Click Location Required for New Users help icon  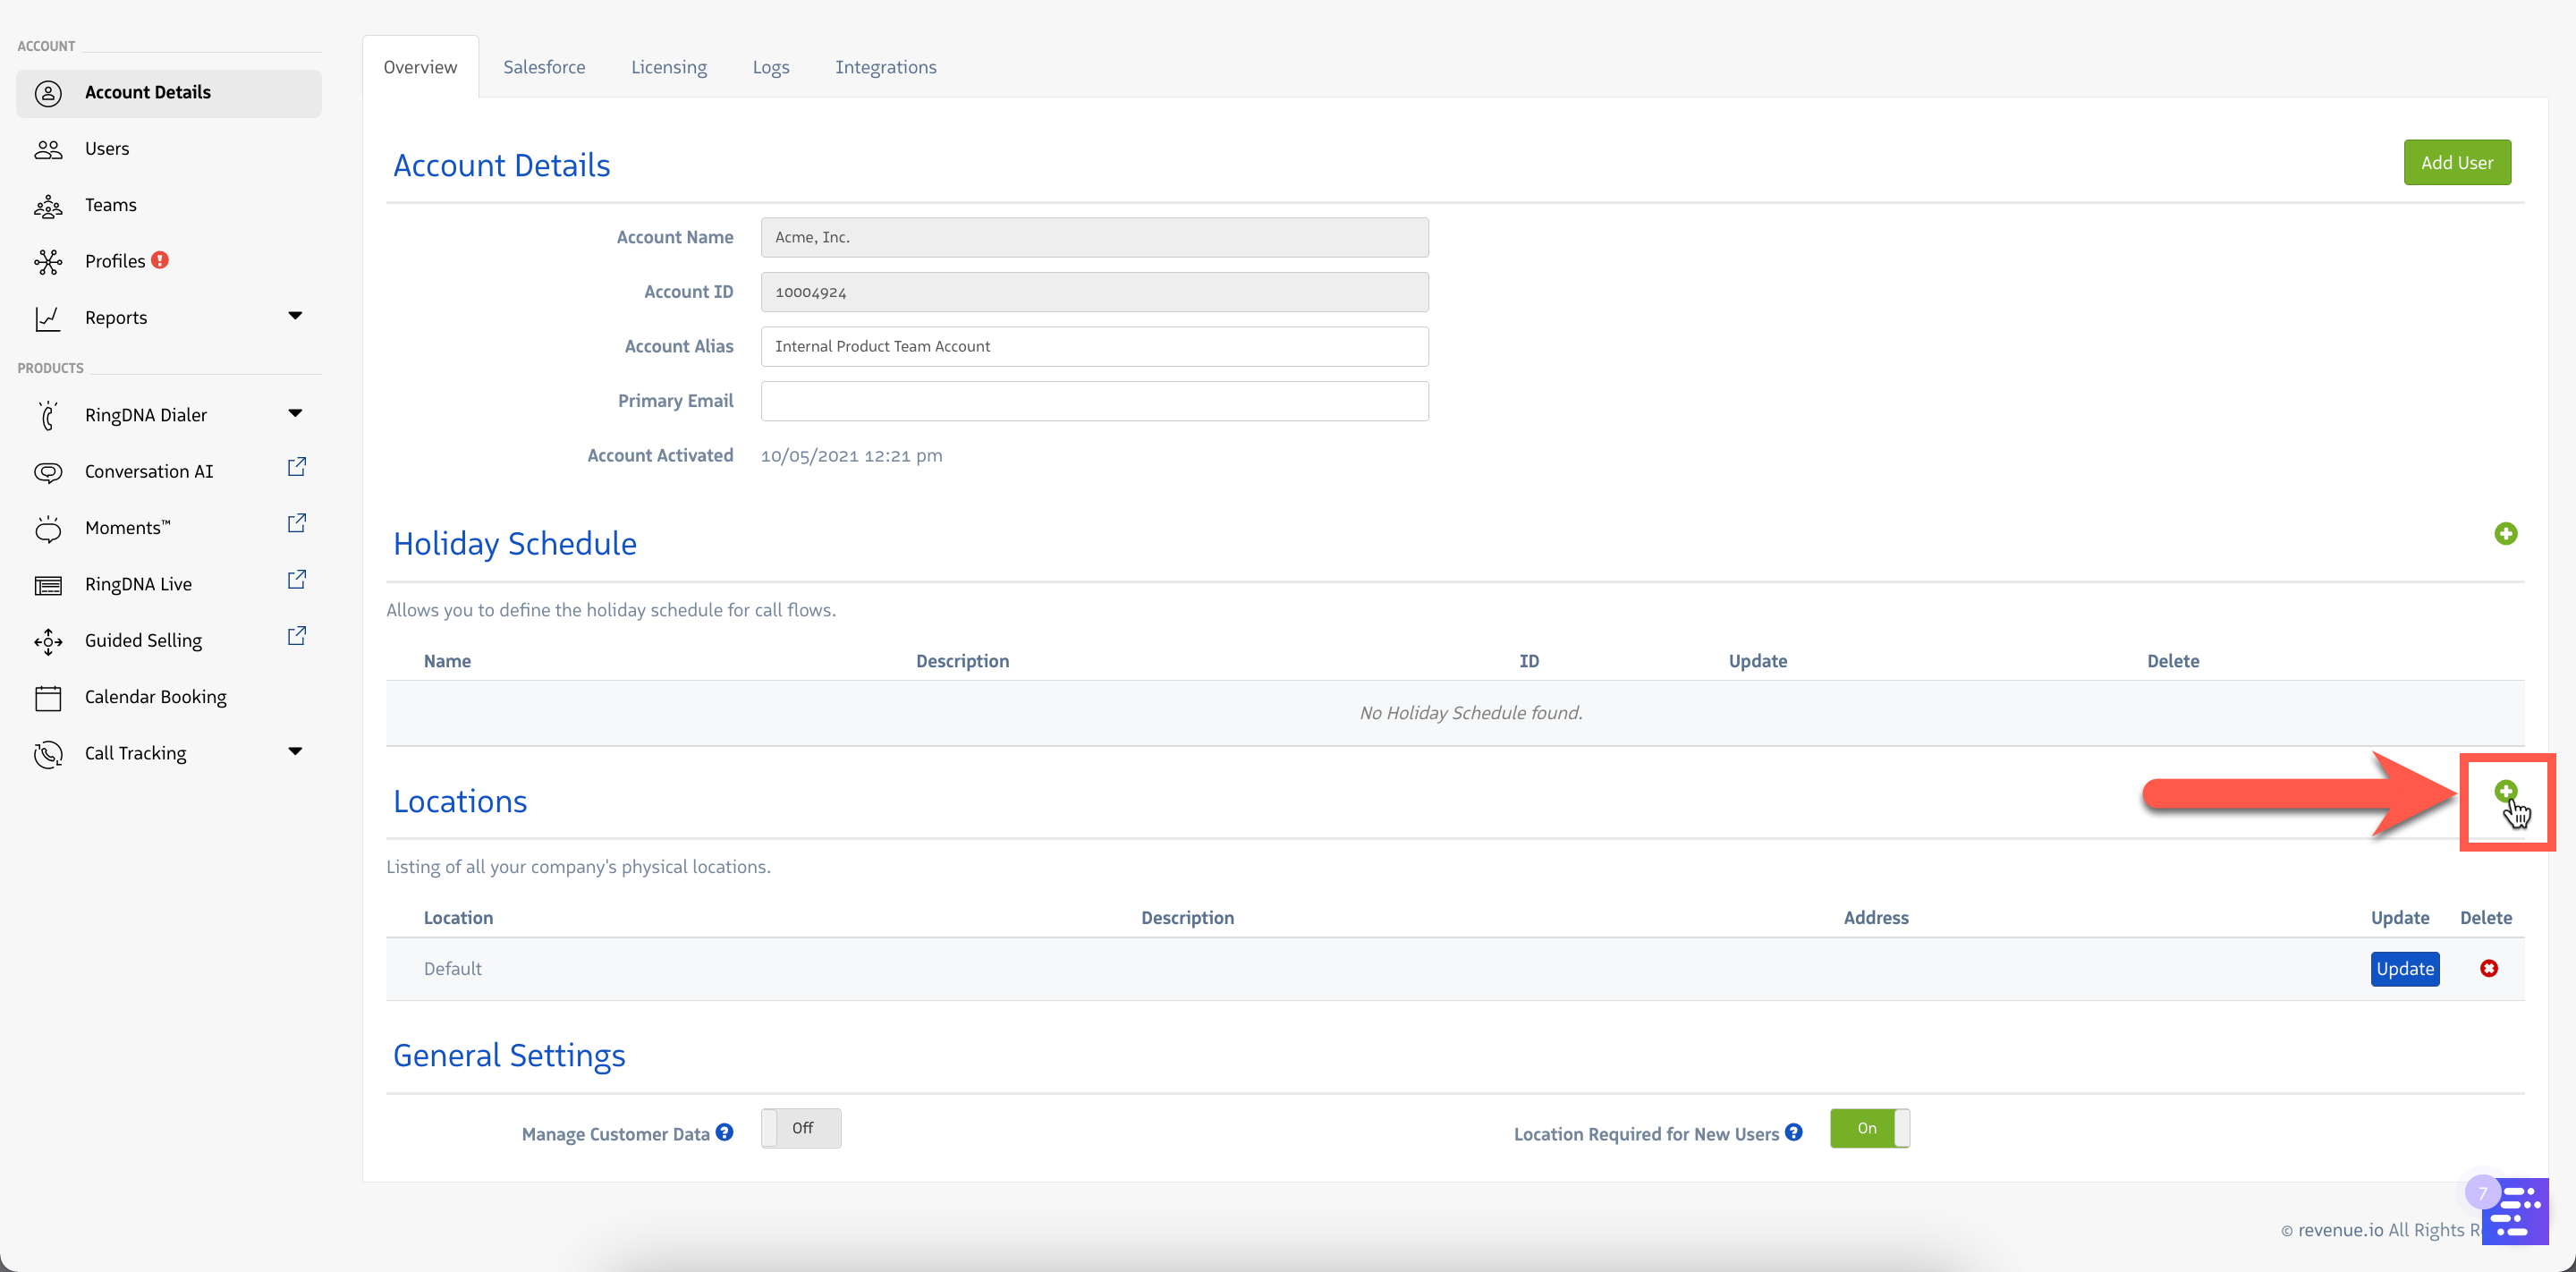click(x=1794, y=1132)
